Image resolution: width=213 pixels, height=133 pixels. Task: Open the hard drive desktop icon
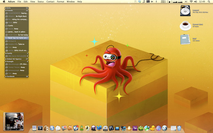185,11
